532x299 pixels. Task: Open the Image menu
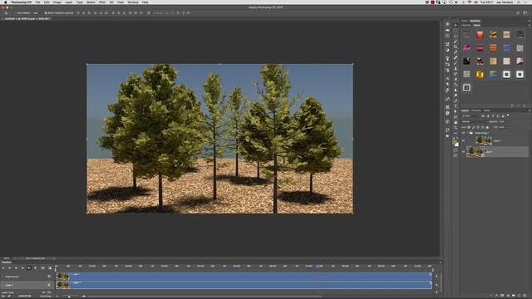tap(57, 2)
